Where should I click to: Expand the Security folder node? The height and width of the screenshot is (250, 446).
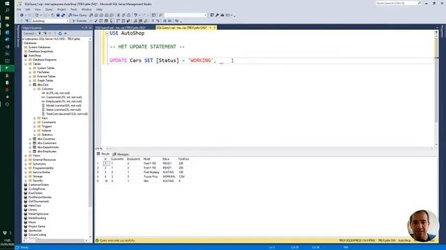(26, 181)
